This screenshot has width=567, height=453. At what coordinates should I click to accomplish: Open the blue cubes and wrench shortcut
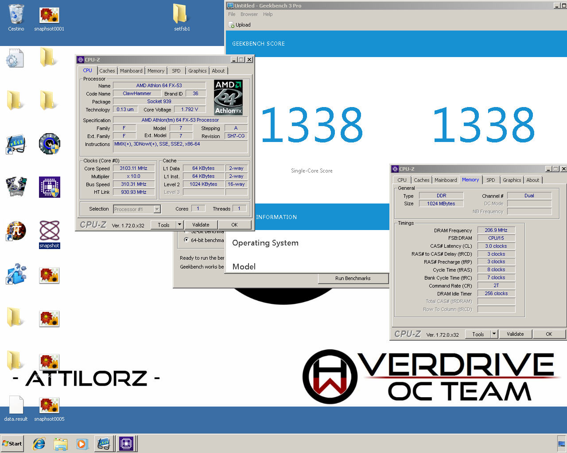tap(16, 274)
